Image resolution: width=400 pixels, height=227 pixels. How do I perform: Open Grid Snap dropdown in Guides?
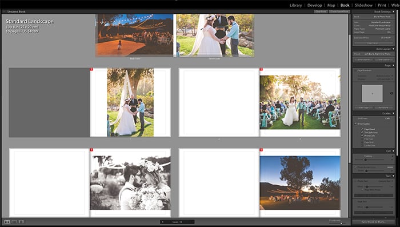388,118
